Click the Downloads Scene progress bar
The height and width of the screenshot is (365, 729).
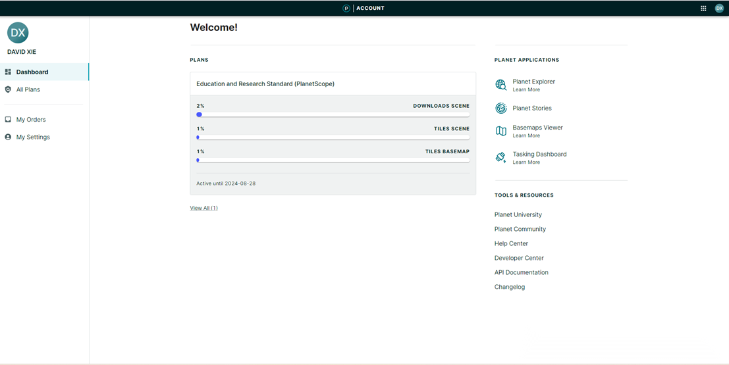click(333, 114)
